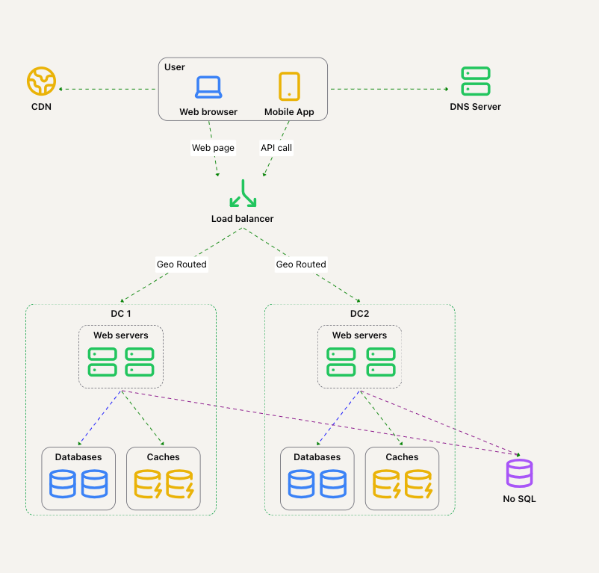This screenshot has height=573, width=599.
Task: Click the Geo Routed label leading to DC2
Action: (301, 264)
